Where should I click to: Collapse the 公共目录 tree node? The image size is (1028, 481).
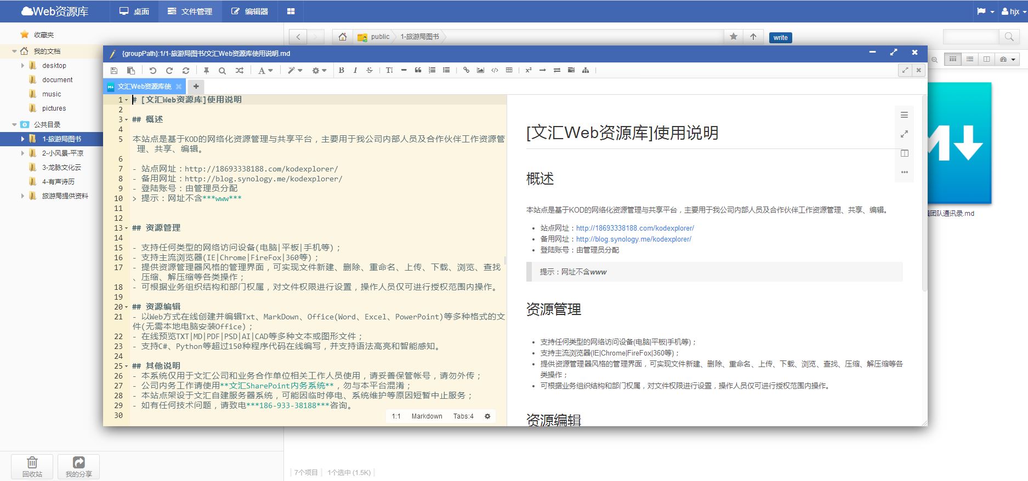[x=15, y=125]
